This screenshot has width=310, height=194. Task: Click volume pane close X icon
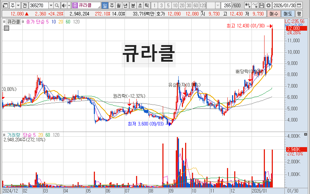[306, 135]
